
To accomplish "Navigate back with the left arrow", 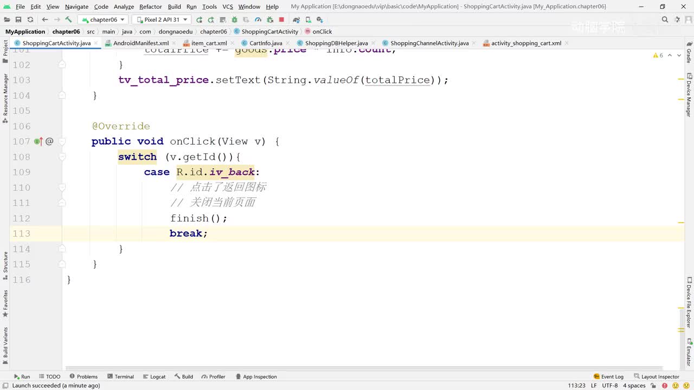I will click(45, 19).
